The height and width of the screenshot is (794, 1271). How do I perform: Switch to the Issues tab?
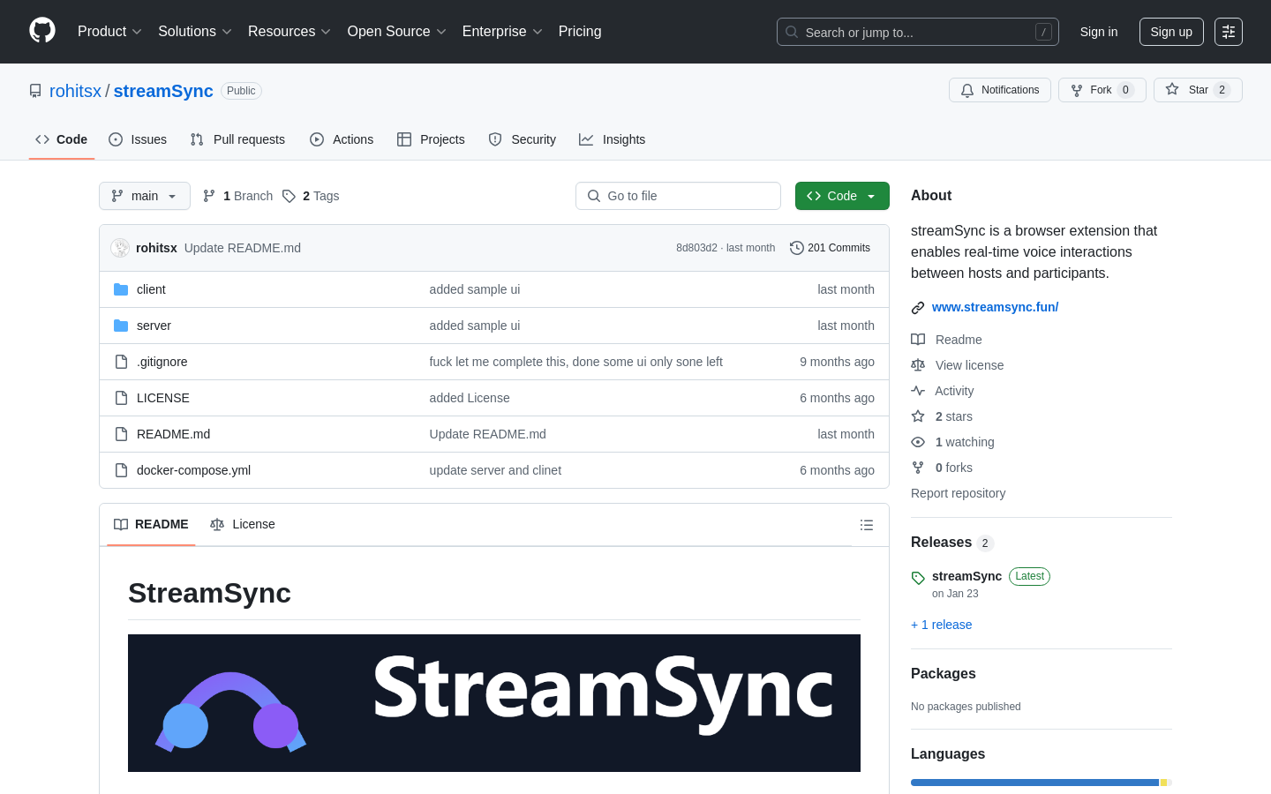(138, 139)
